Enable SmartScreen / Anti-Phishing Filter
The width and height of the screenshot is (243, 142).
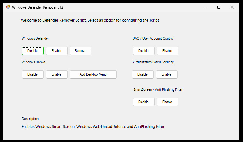168,102
